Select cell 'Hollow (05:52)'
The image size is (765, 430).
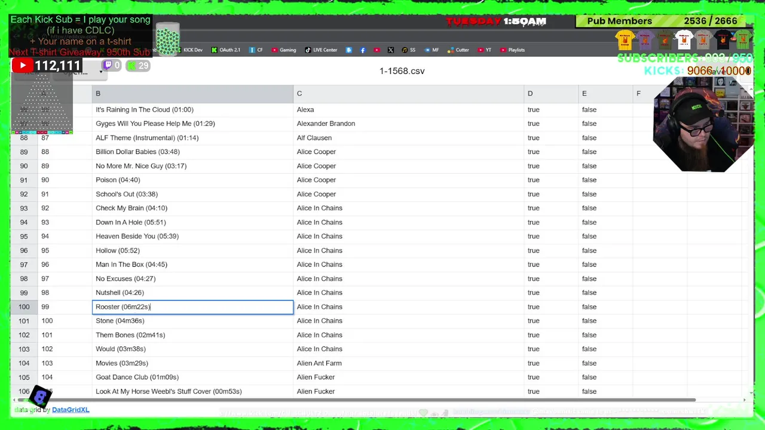click(192, 251)
